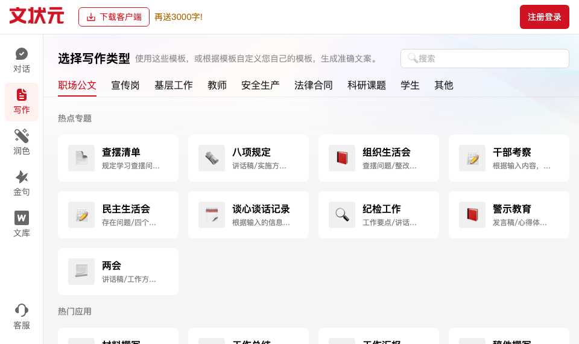
Task: Switch to the 科研课题 tab
Action: [x=367, y=85]
